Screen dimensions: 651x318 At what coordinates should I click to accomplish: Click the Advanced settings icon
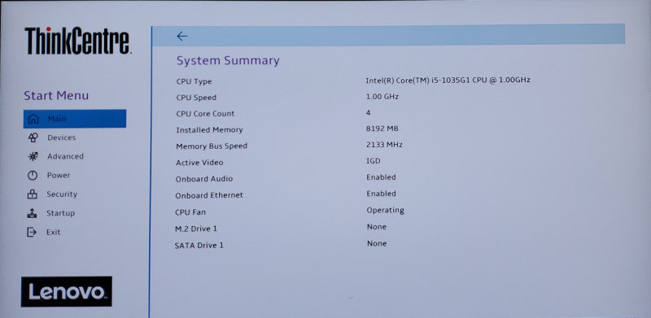click(x=33, y=156)
